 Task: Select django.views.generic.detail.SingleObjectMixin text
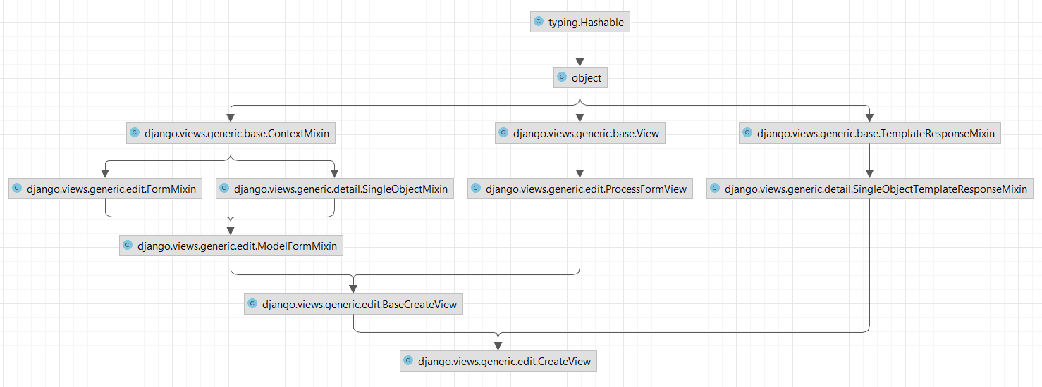(x=341, y=189)
